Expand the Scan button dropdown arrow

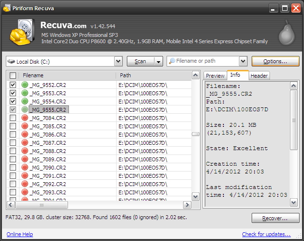pyautogui.click(x=158, y=61)
